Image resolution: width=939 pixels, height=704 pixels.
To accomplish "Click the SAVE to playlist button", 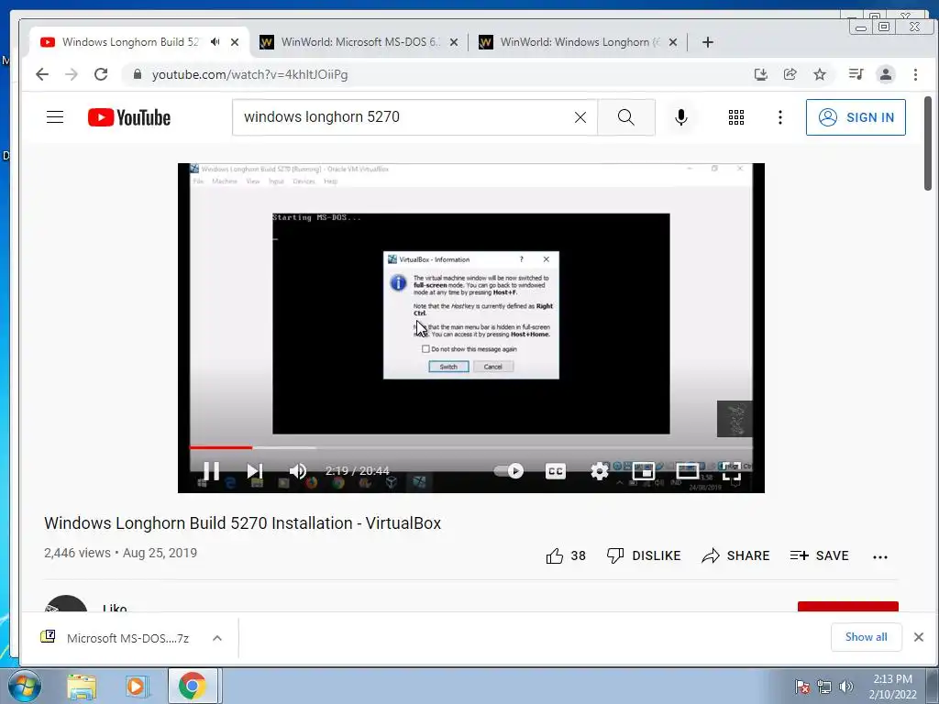I will click(819, 556).
